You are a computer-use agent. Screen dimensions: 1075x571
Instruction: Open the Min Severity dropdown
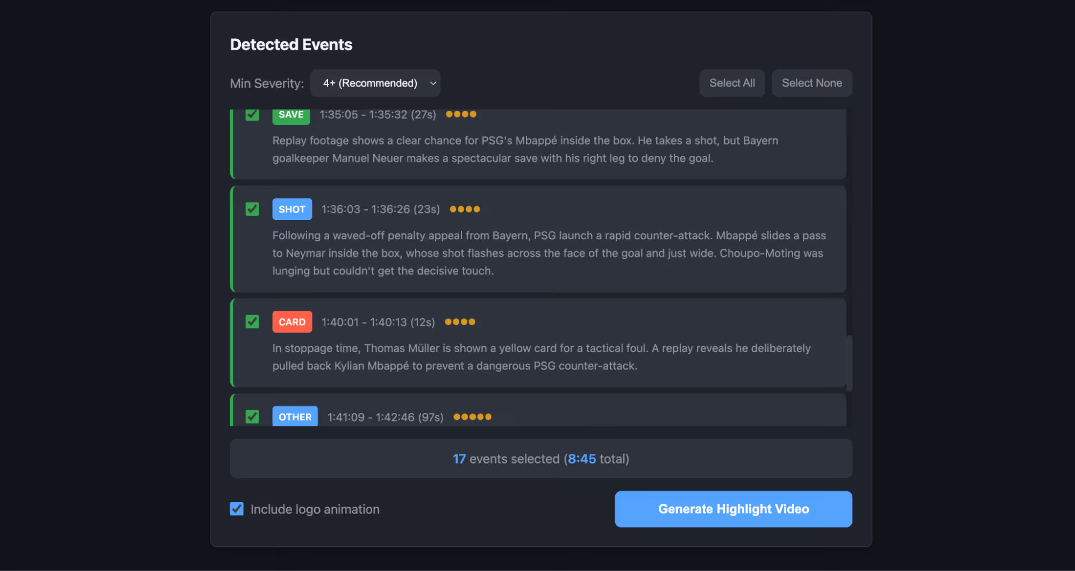375,83
